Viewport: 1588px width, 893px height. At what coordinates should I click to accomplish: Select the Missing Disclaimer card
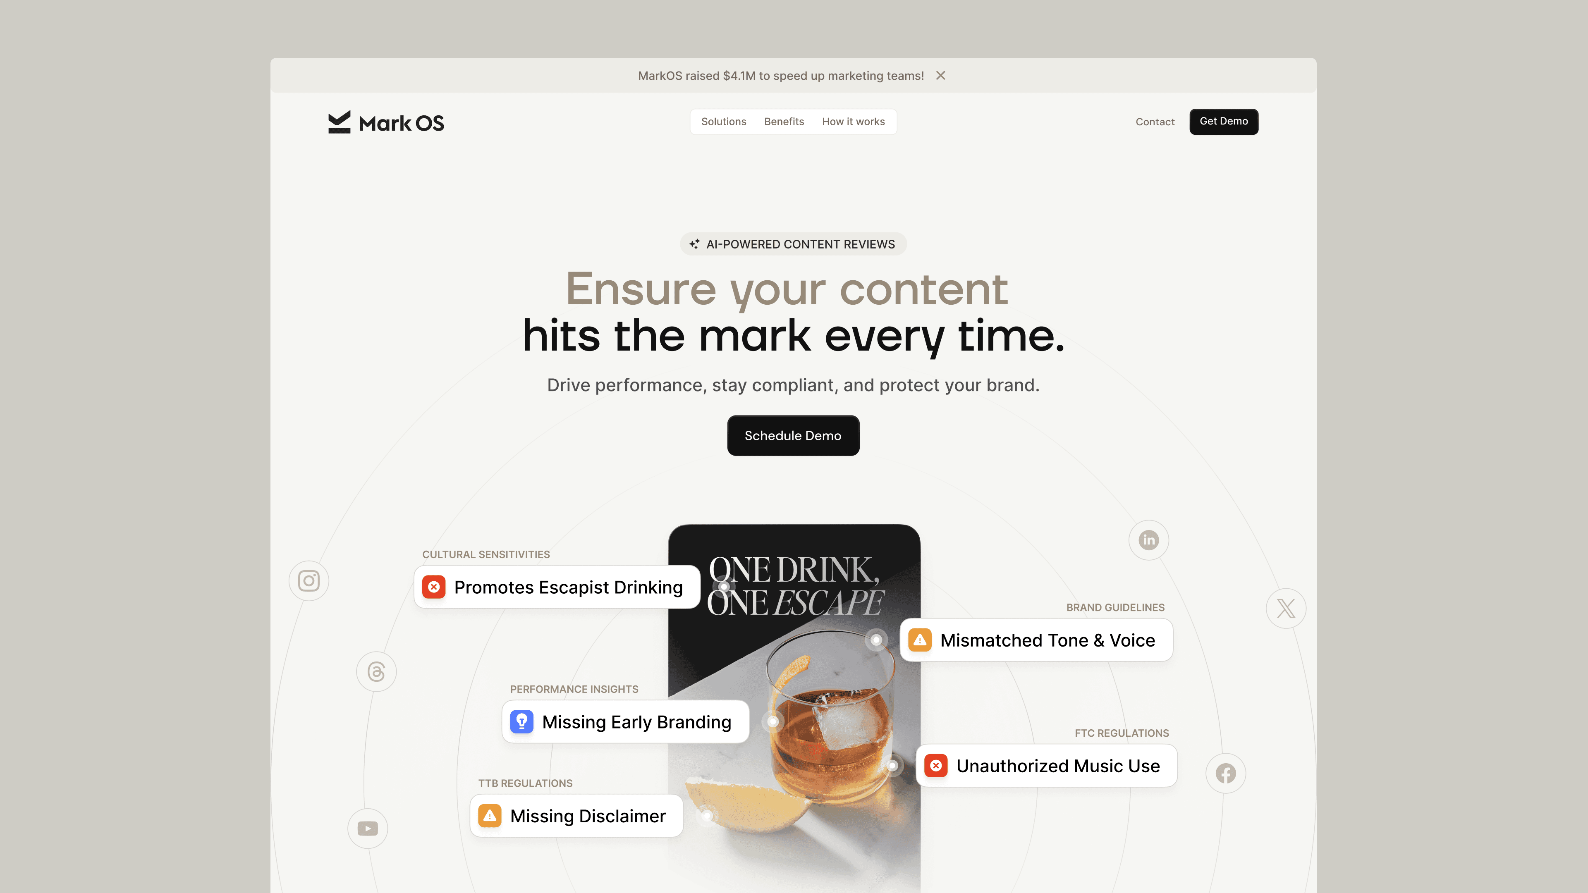click(x=576, y=815)
